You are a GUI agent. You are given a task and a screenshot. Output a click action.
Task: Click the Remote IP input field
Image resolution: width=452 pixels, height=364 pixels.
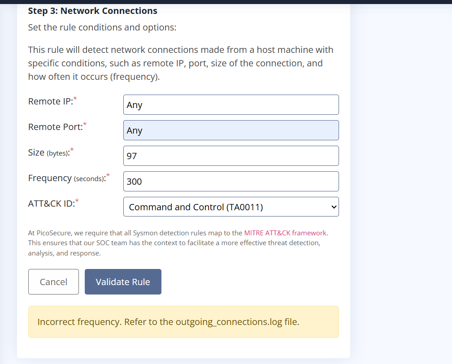point(230,105)
